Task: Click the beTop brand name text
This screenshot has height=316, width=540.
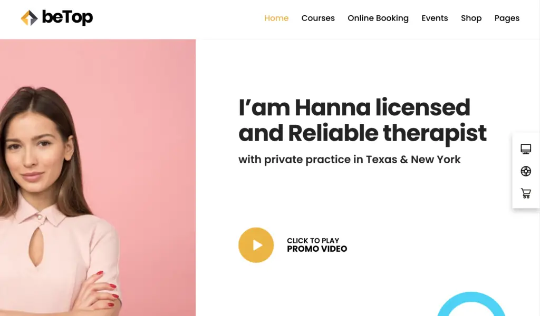Action: click(67, 17)
